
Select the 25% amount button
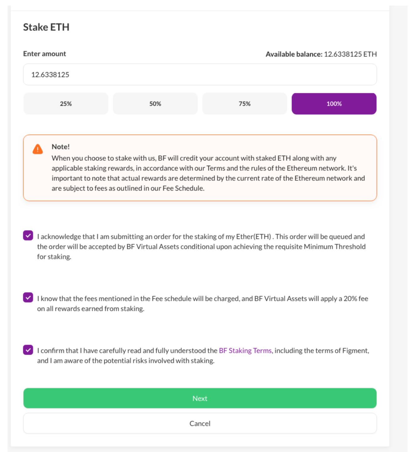pyautogui.click(x=66, y=104)
